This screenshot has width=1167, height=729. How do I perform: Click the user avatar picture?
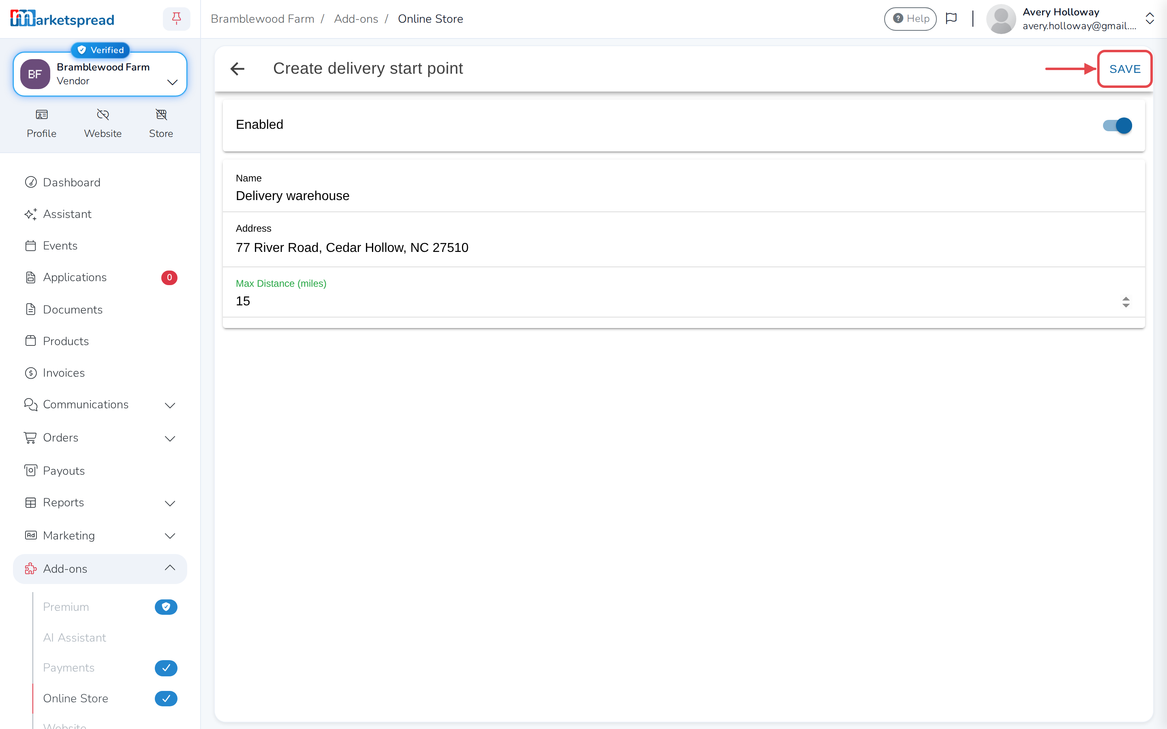click(1000, 19)
